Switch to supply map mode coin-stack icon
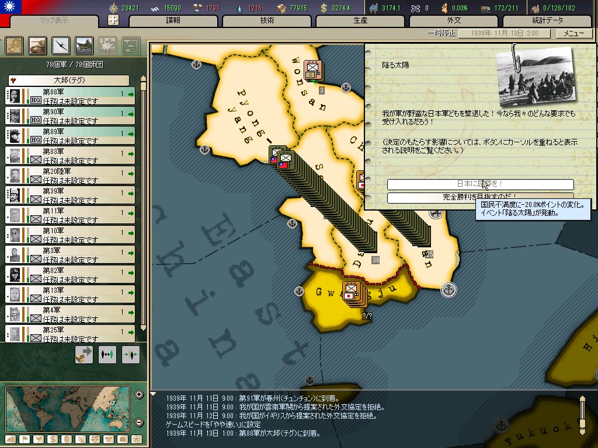 (67, 439)
